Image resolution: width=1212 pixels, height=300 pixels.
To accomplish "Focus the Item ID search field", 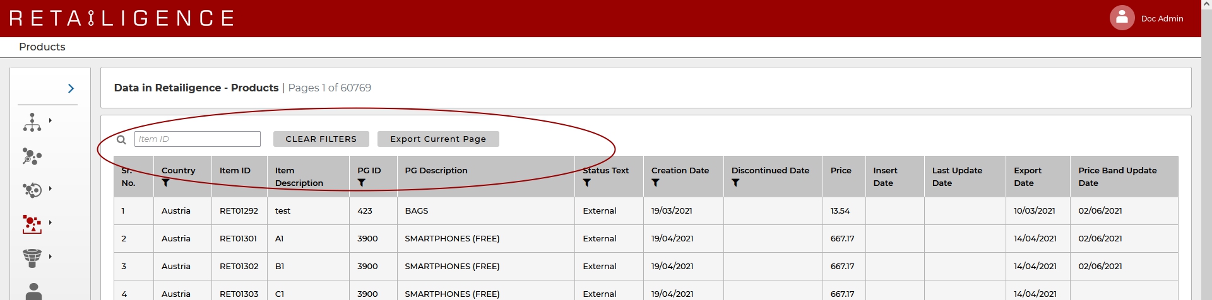I will tap(197, 139).
